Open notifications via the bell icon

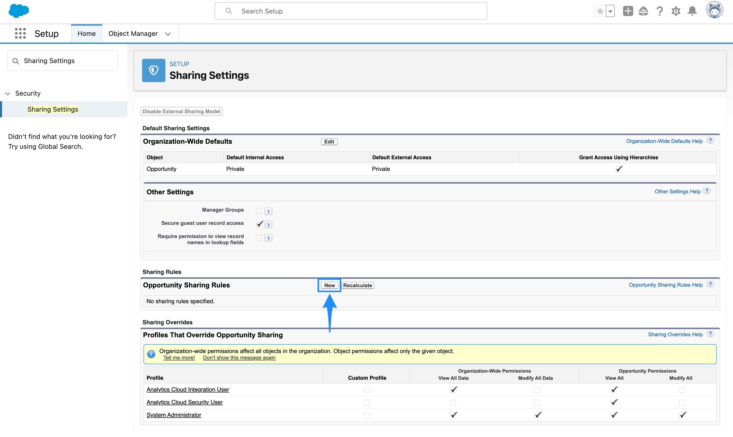pos(692,11)
